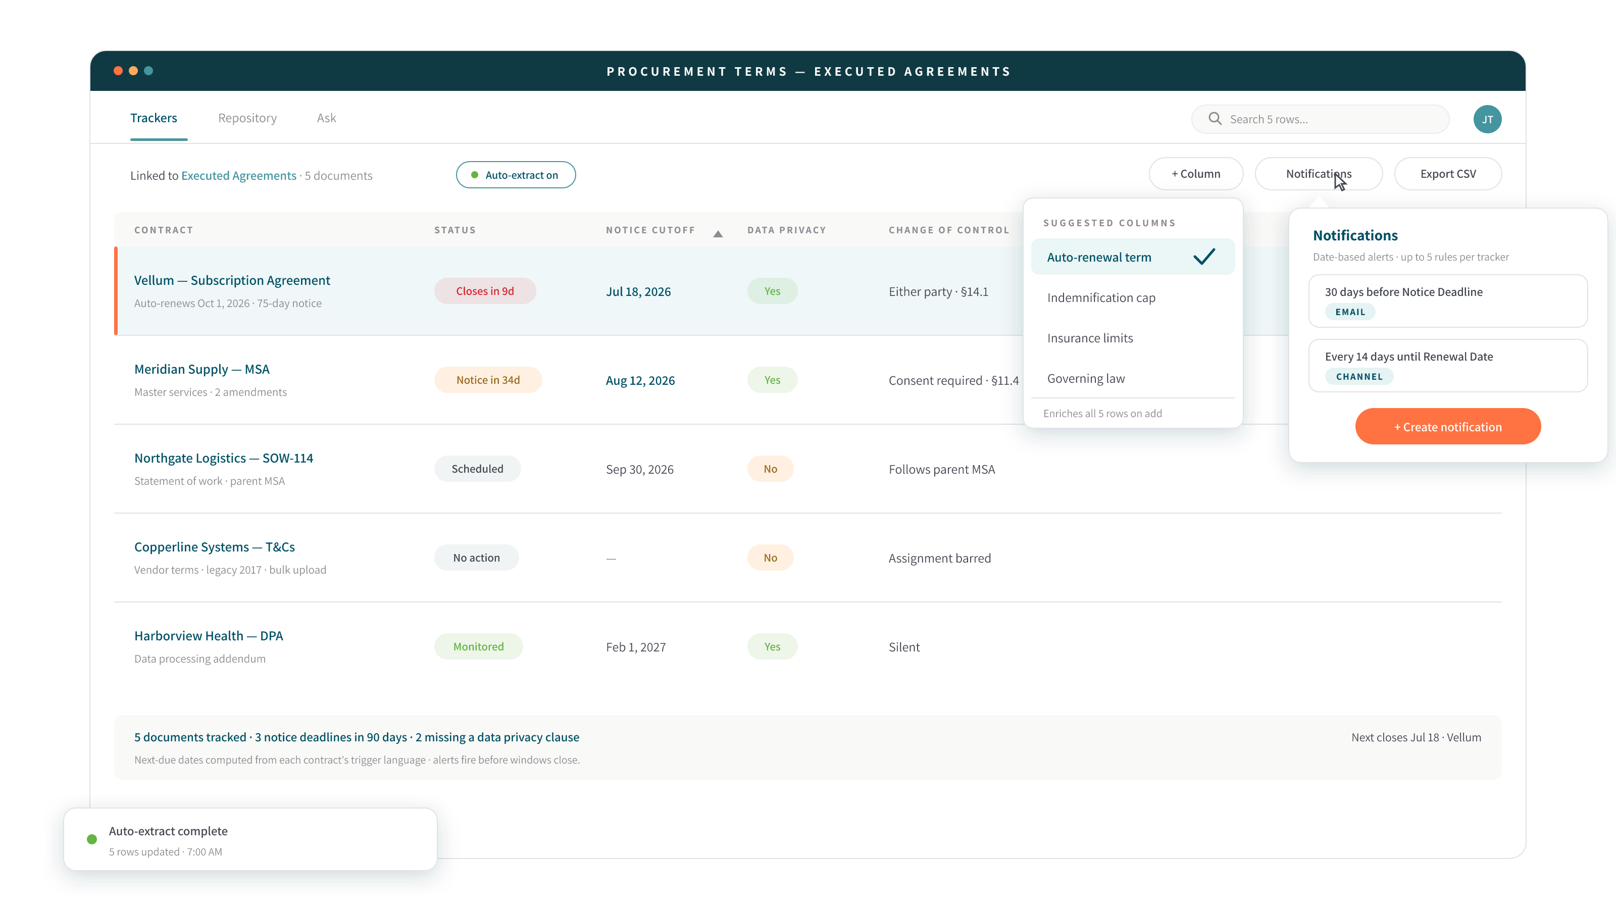Click Either party · §14.1 cell
The height and width of the screenshot is (909, 1616).
coord(938,292)
